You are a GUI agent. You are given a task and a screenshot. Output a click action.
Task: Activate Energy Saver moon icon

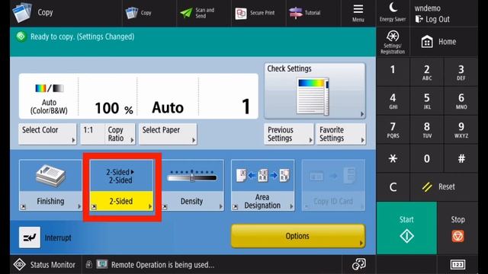point(393,13)
